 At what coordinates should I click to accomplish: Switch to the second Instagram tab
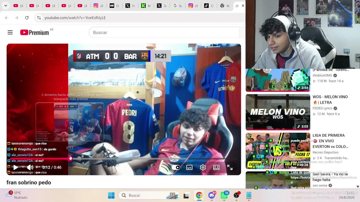(x=193, y=6)
